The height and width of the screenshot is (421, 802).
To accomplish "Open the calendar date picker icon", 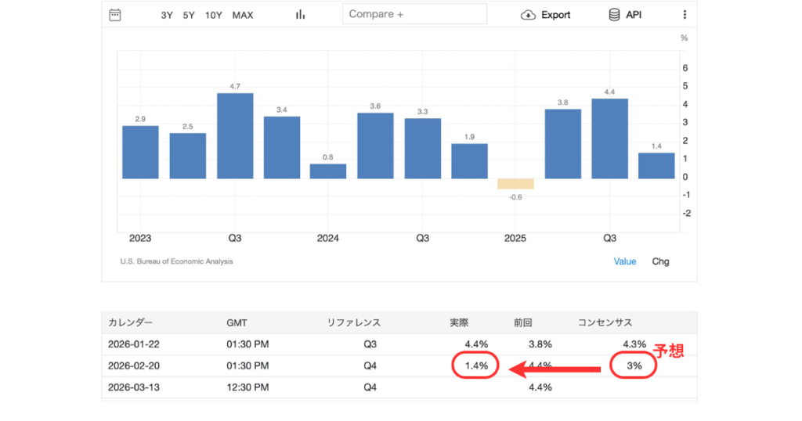I will pyautogui.click(x=115, y=14).
